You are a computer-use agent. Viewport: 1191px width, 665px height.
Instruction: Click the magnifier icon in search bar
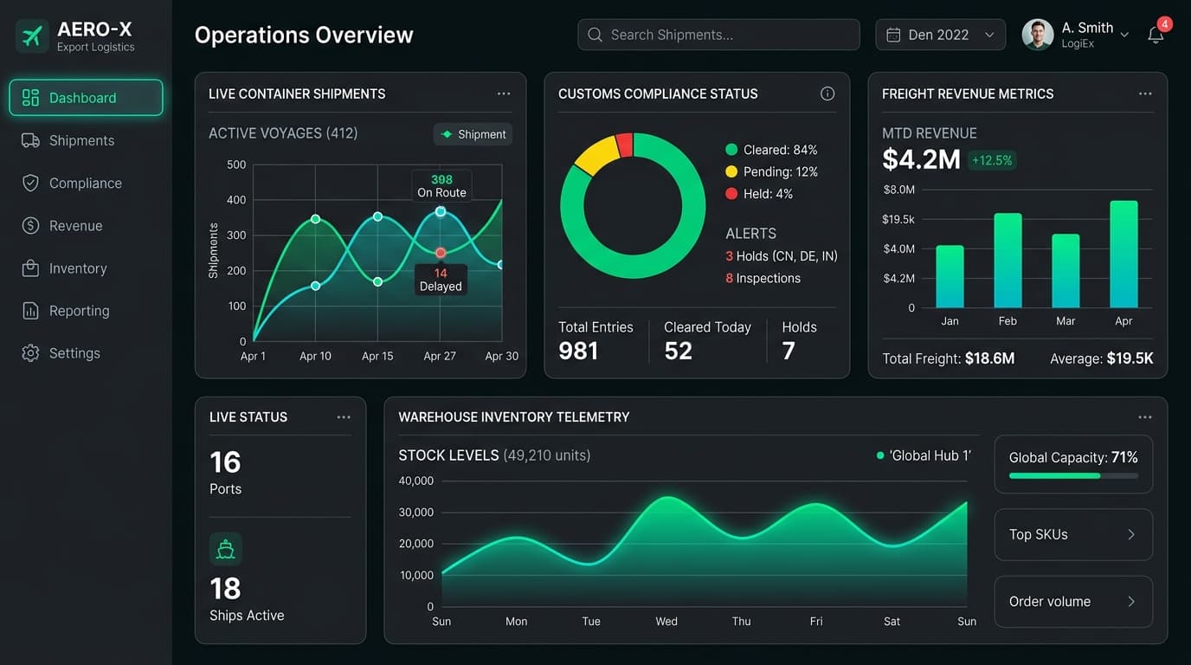click(x=595, y=35)
